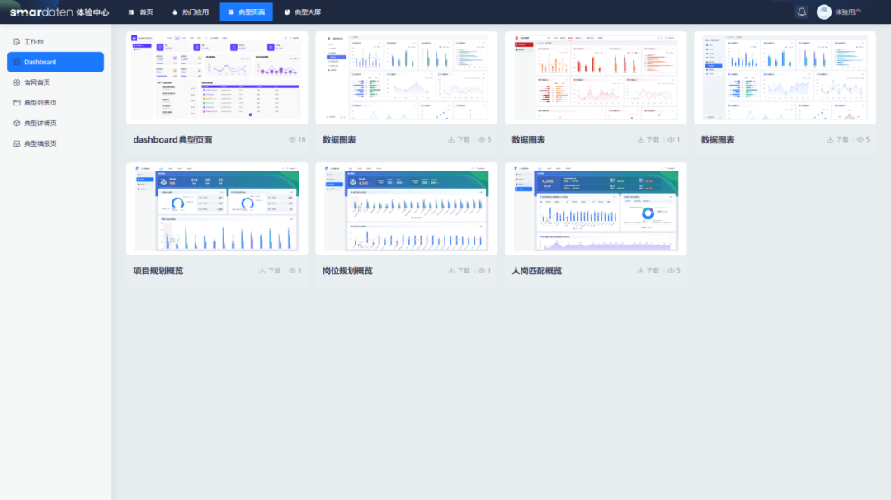Click the eye icon on 项目规划概览
Screen dimensions: 891x500
click(292, 271)
